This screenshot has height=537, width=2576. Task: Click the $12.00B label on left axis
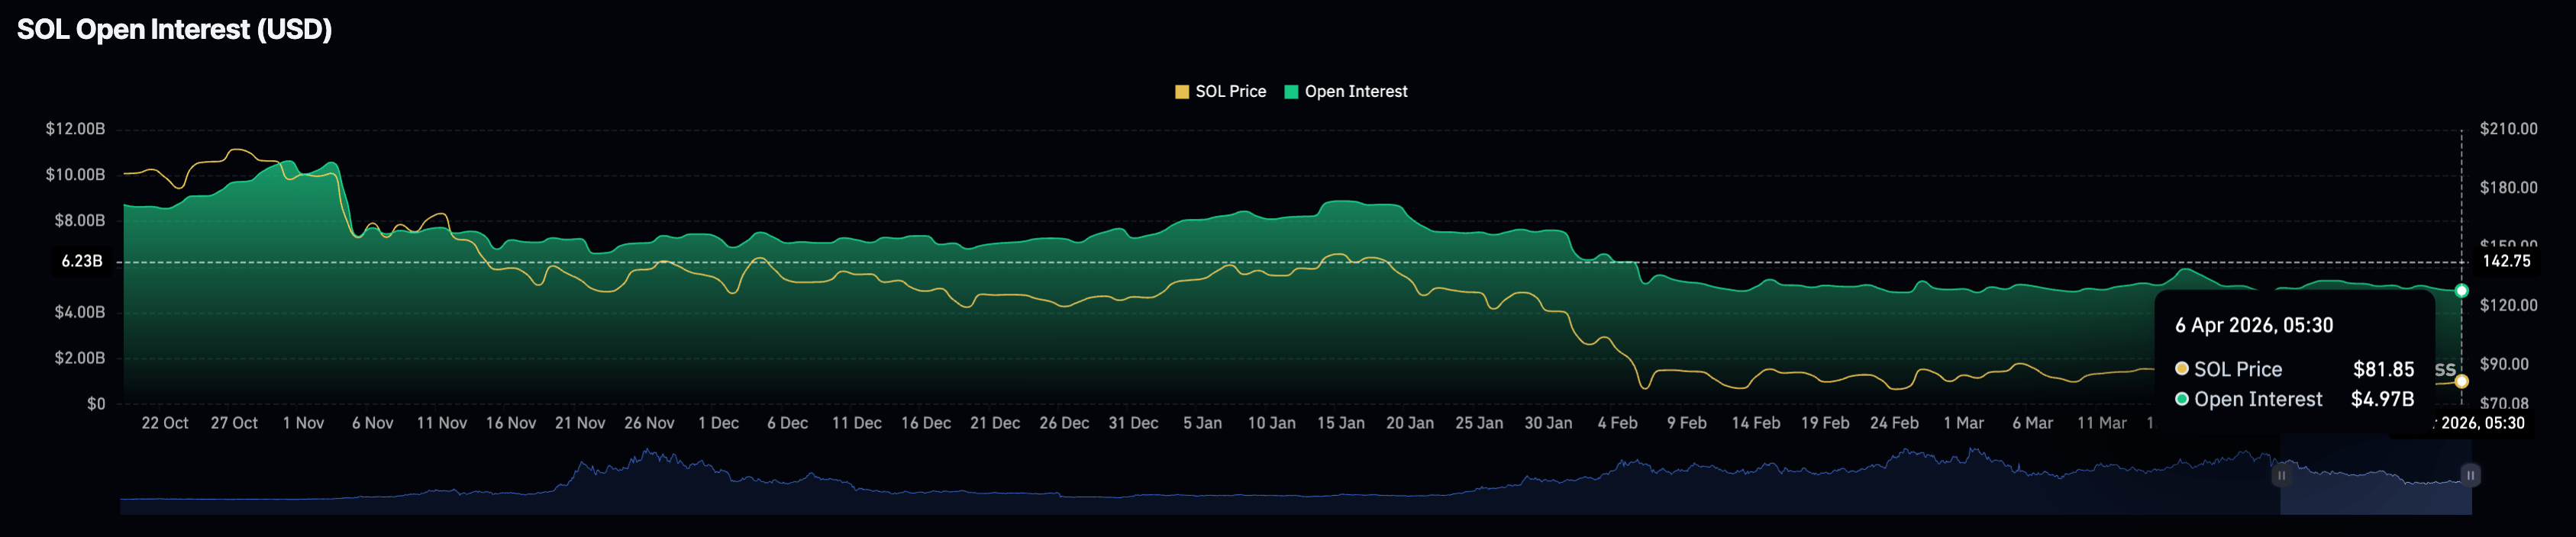pyautogui.click(x=75, y=129)
